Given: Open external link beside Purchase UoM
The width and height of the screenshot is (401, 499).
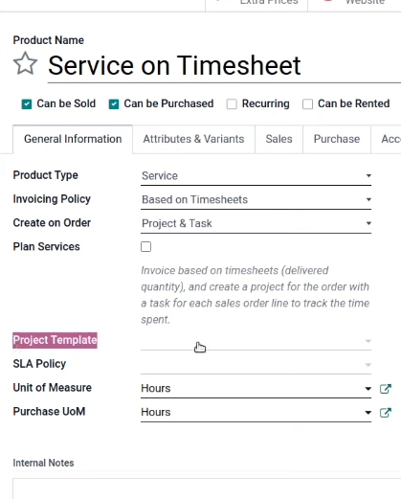Looking at the screenshot, I should [x=386, y=413].
